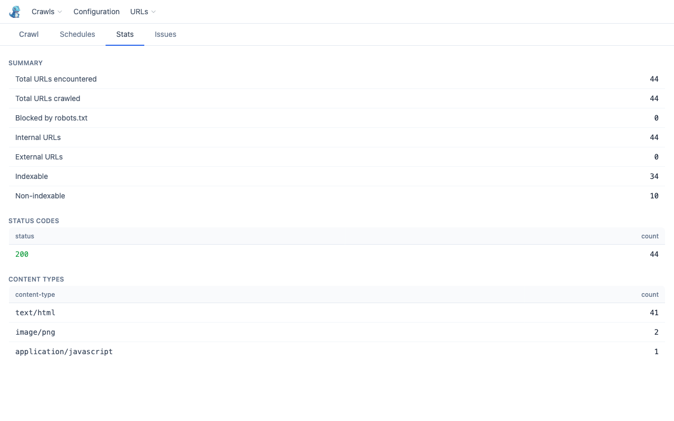This screenshot has height=421, width=674.
Task: Click the Internal URLs row label
Action: (x=38, y=137)
